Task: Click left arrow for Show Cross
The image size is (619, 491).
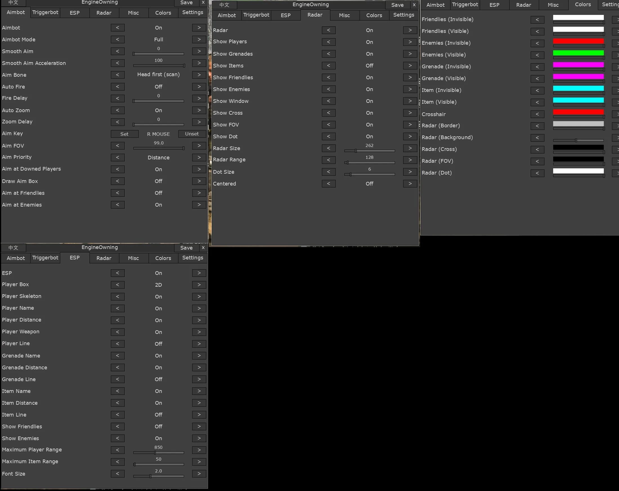Action: pyautogui.click(x=329, y=113)
